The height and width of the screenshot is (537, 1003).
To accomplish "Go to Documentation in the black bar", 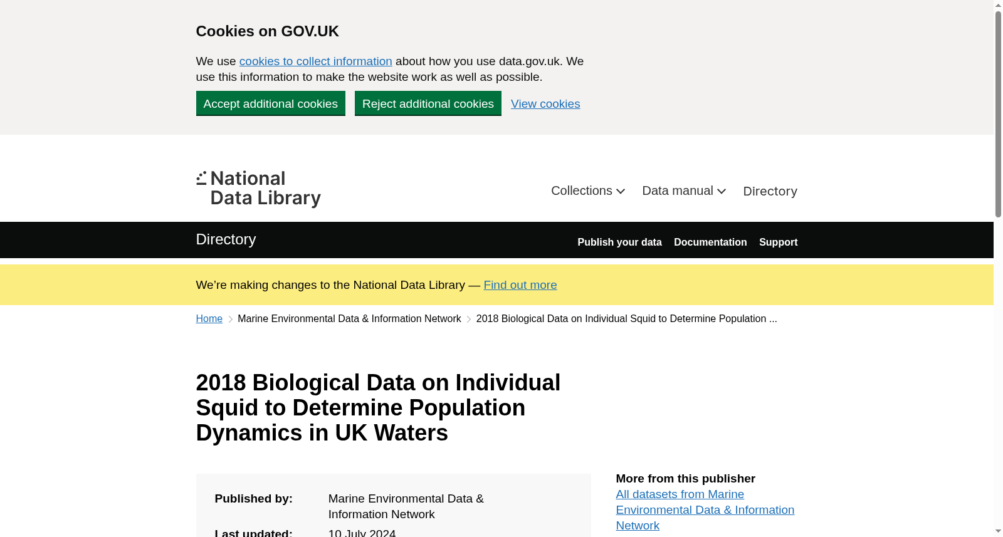I will (710, 242).
